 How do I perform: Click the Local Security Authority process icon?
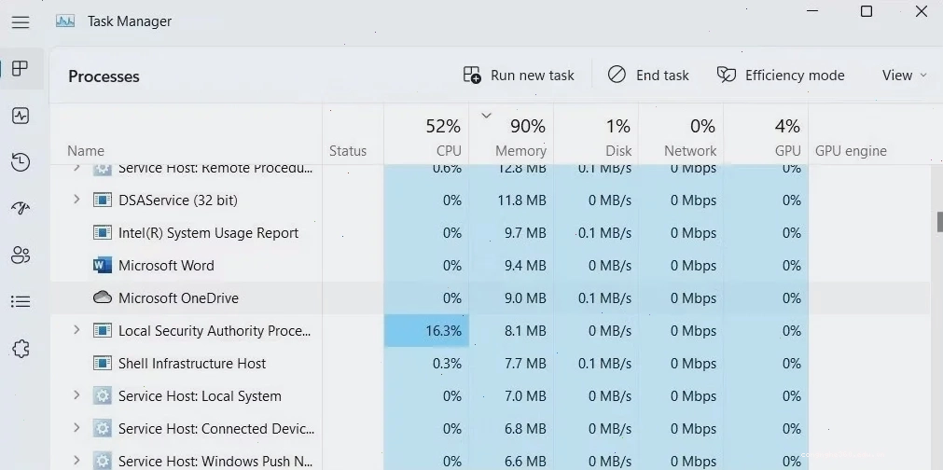[x=103, y=330]
